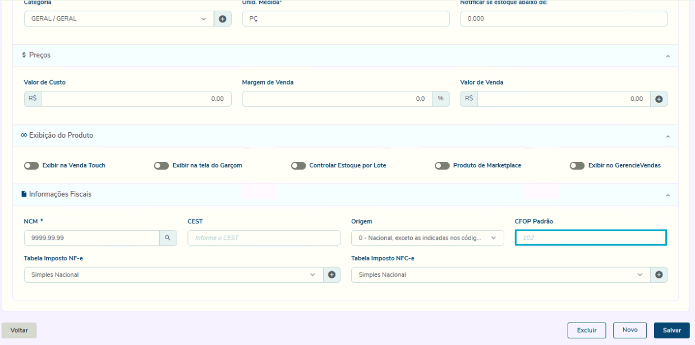Enable Produto de Marketplace switch
Screen dimensions: 695x345
point(442,166)
